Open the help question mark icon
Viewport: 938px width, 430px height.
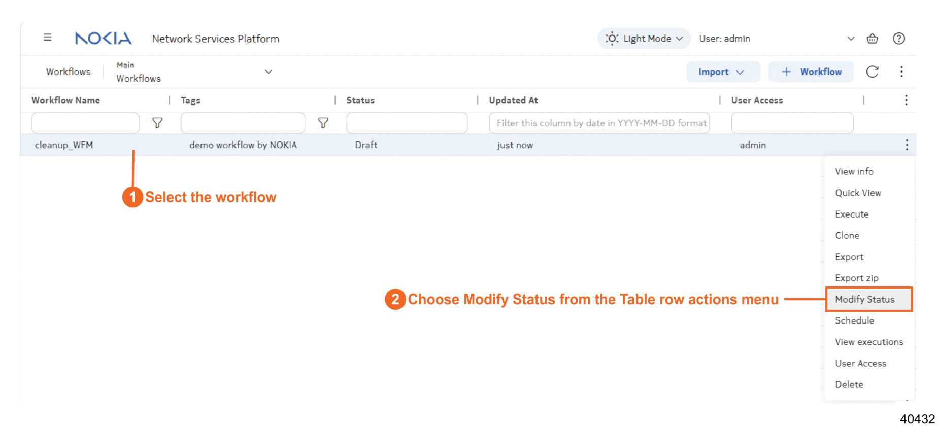[x=898, y=39]
